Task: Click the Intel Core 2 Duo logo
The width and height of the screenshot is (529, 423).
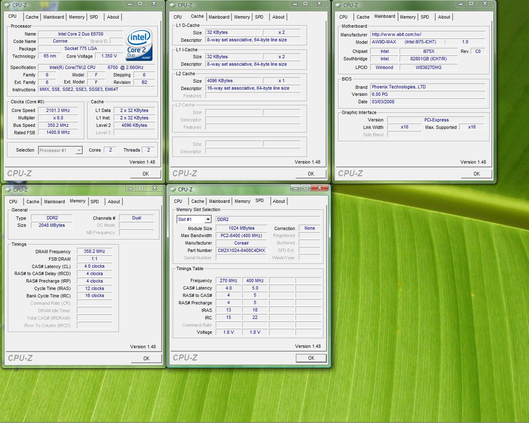Action: coord(139,45)
